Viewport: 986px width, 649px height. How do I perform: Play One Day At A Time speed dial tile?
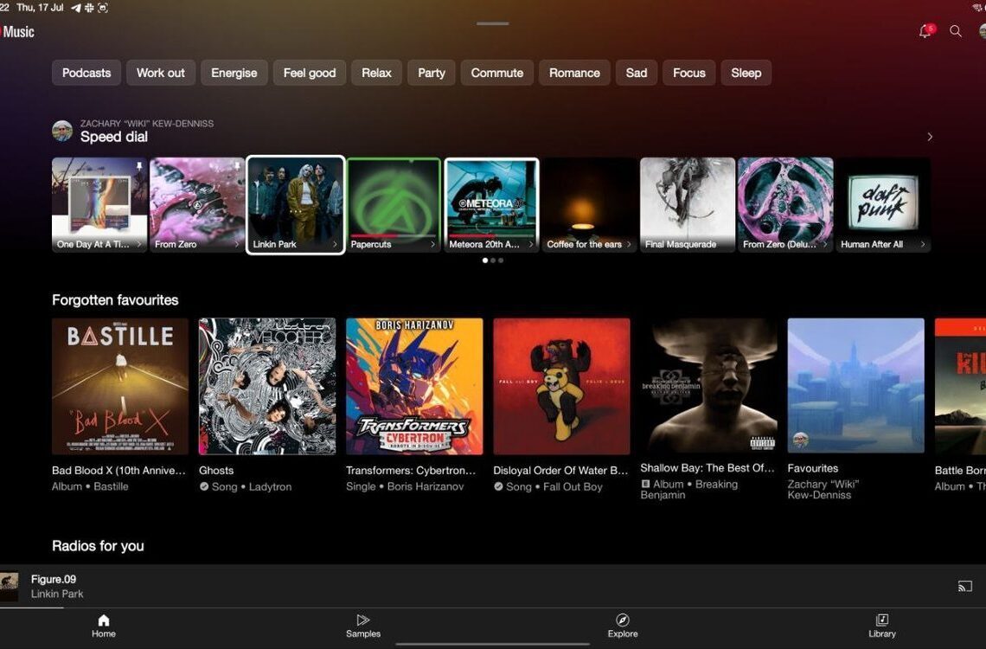click(99, 205)
